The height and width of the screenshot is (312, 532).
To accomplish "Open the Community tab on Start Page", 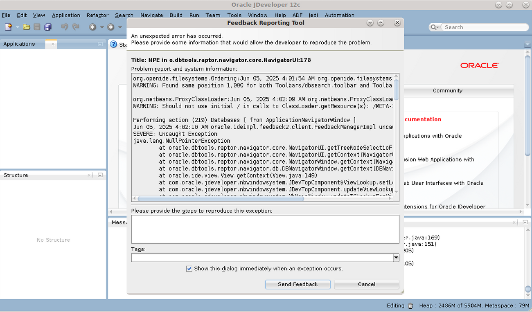I will point(448,90).
